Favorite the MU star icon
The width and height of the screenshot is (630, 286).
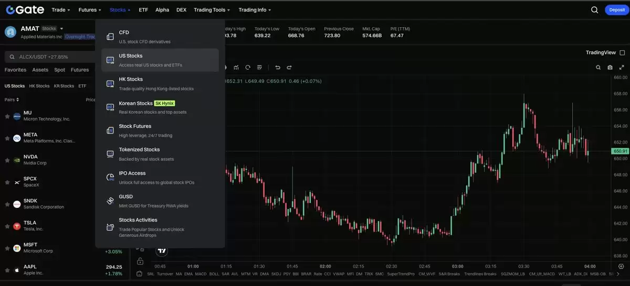(7, 116)
